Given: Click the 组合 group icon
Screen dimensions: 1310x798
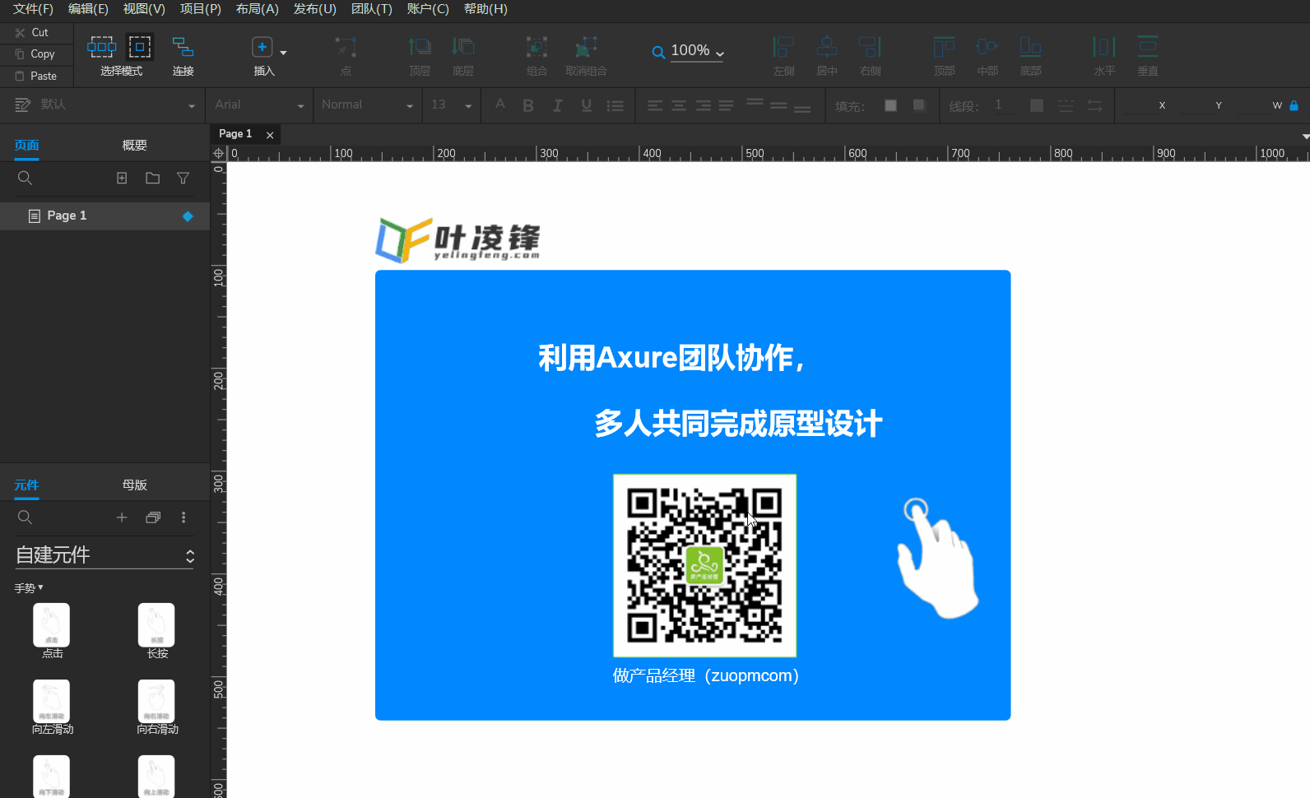Looking at the screenshot, I should [537, 47].
